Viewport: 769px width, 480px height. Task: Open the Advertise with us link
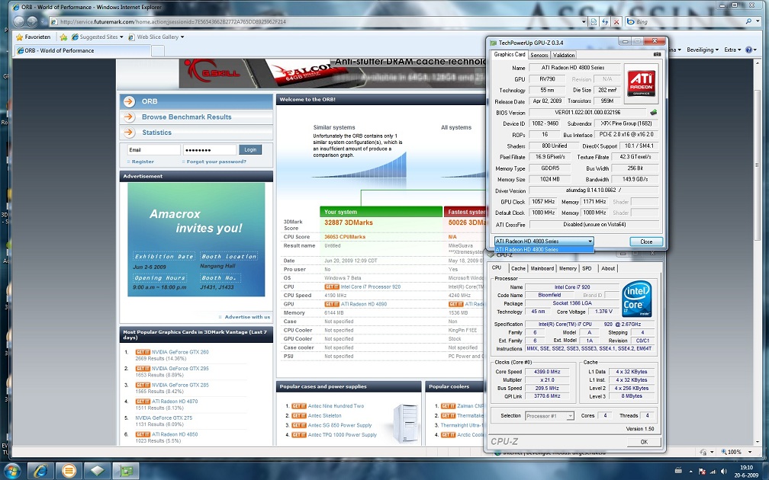coord(247,317)
